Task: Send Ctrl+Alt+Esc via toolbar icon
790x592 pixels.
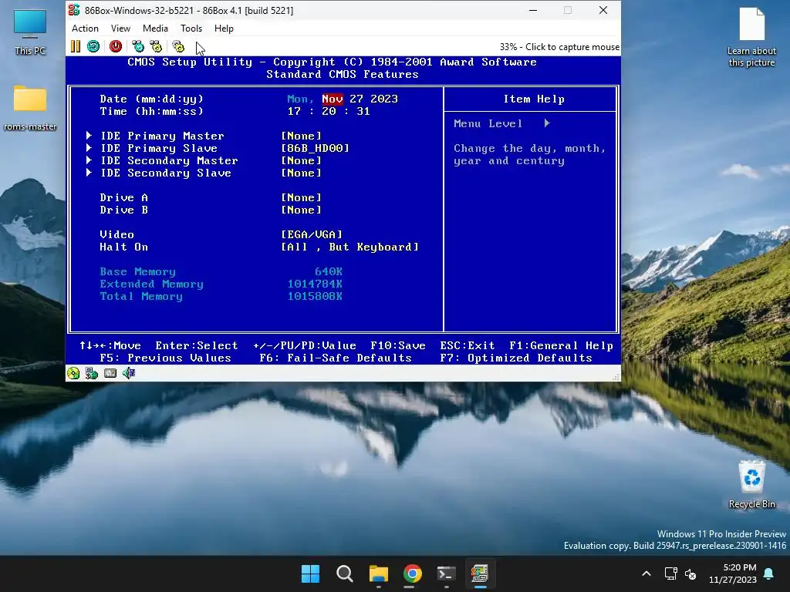Action: point(156,46)
